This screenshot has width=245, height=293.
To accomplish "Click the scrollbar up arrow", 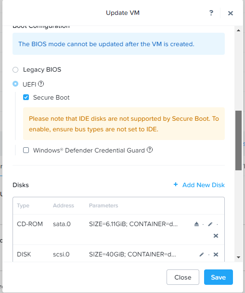I will click(x=238, y=30).
